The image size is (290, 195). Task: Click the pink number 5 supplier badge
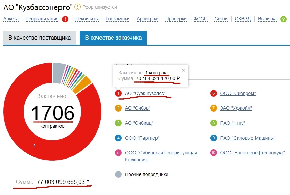pyautogui.click(x=118, y=153)
